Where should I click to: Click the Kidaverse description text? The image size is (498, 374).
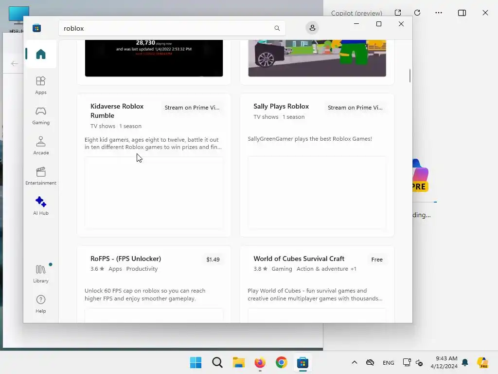153,144
